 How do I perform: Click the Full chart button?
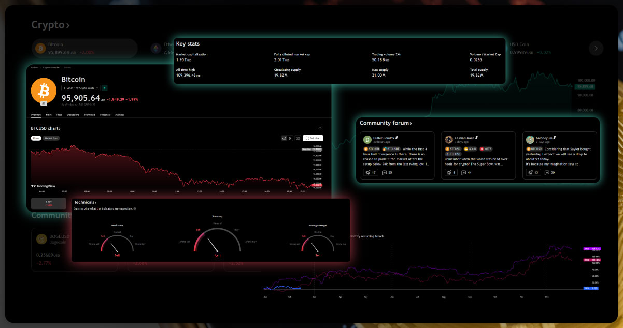pyautogui.click(x=314, y=138)
